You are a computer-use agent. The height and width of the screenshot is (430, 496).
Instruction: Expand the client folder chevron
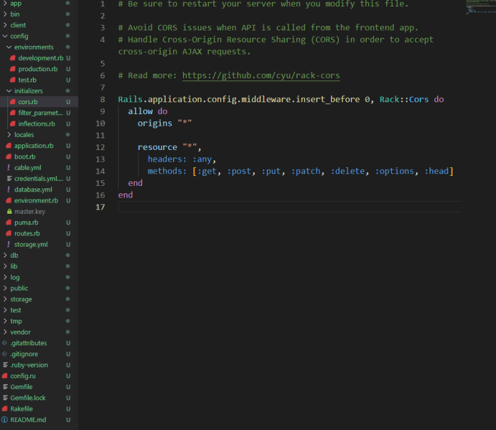click(5, 25)
